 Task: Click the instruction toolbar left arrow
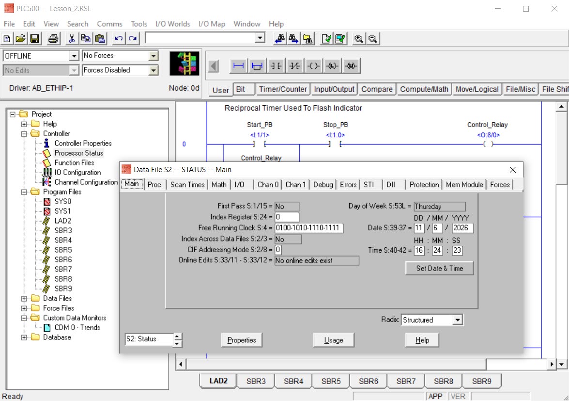[x=214, y=66]
